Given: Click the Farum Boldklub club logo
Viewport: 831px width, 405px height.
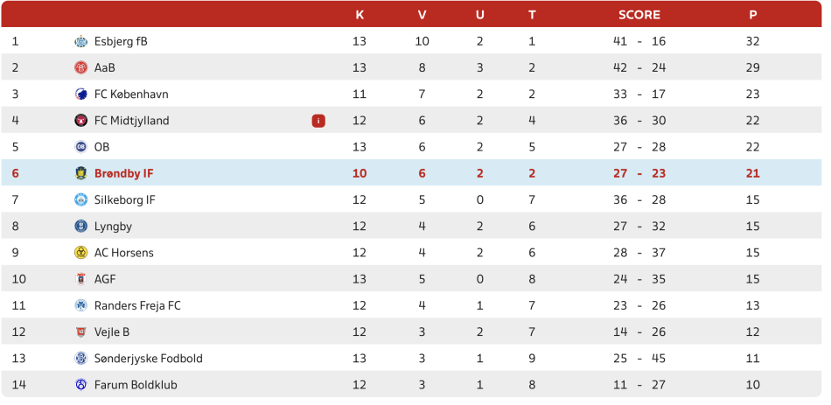Looking at the screenshot, I should pos(81,385).
